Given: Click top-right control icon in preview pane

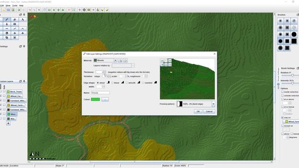Looking at the screenshot, I should (x=170, y=61).
